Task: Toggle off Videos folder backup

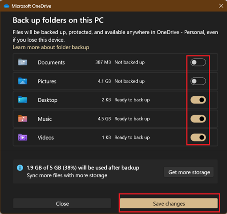Action: click(198, 137)
